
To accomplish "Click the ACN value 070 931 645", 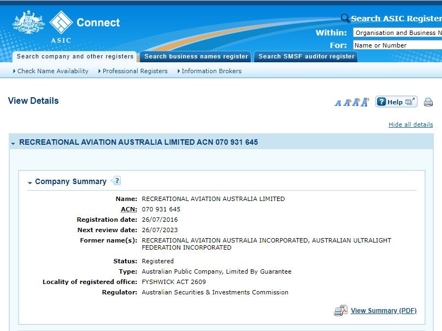I will pyautogui.click(x=161, y=209).
